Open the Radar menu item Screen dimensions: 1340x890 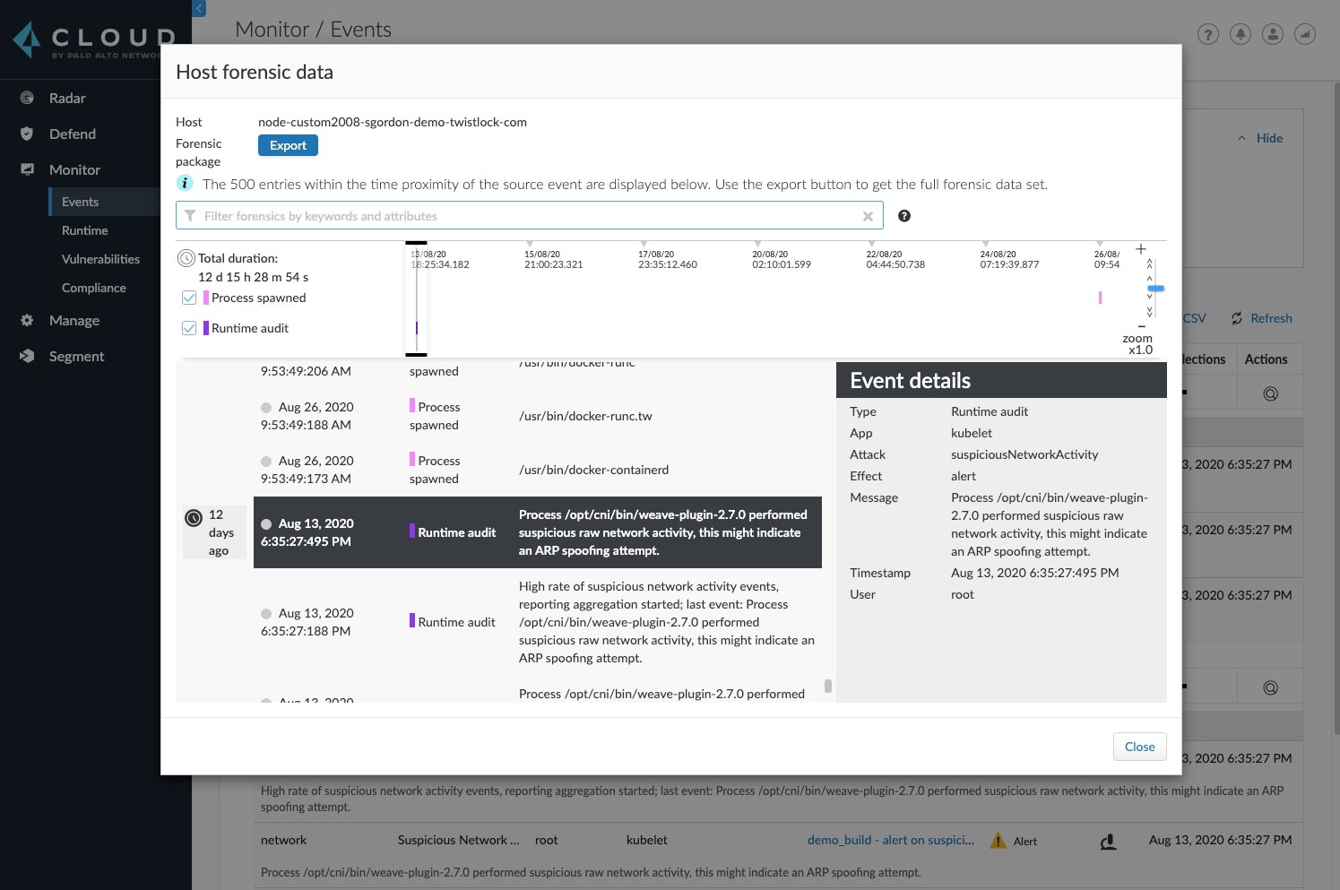(x=67, y=98)
